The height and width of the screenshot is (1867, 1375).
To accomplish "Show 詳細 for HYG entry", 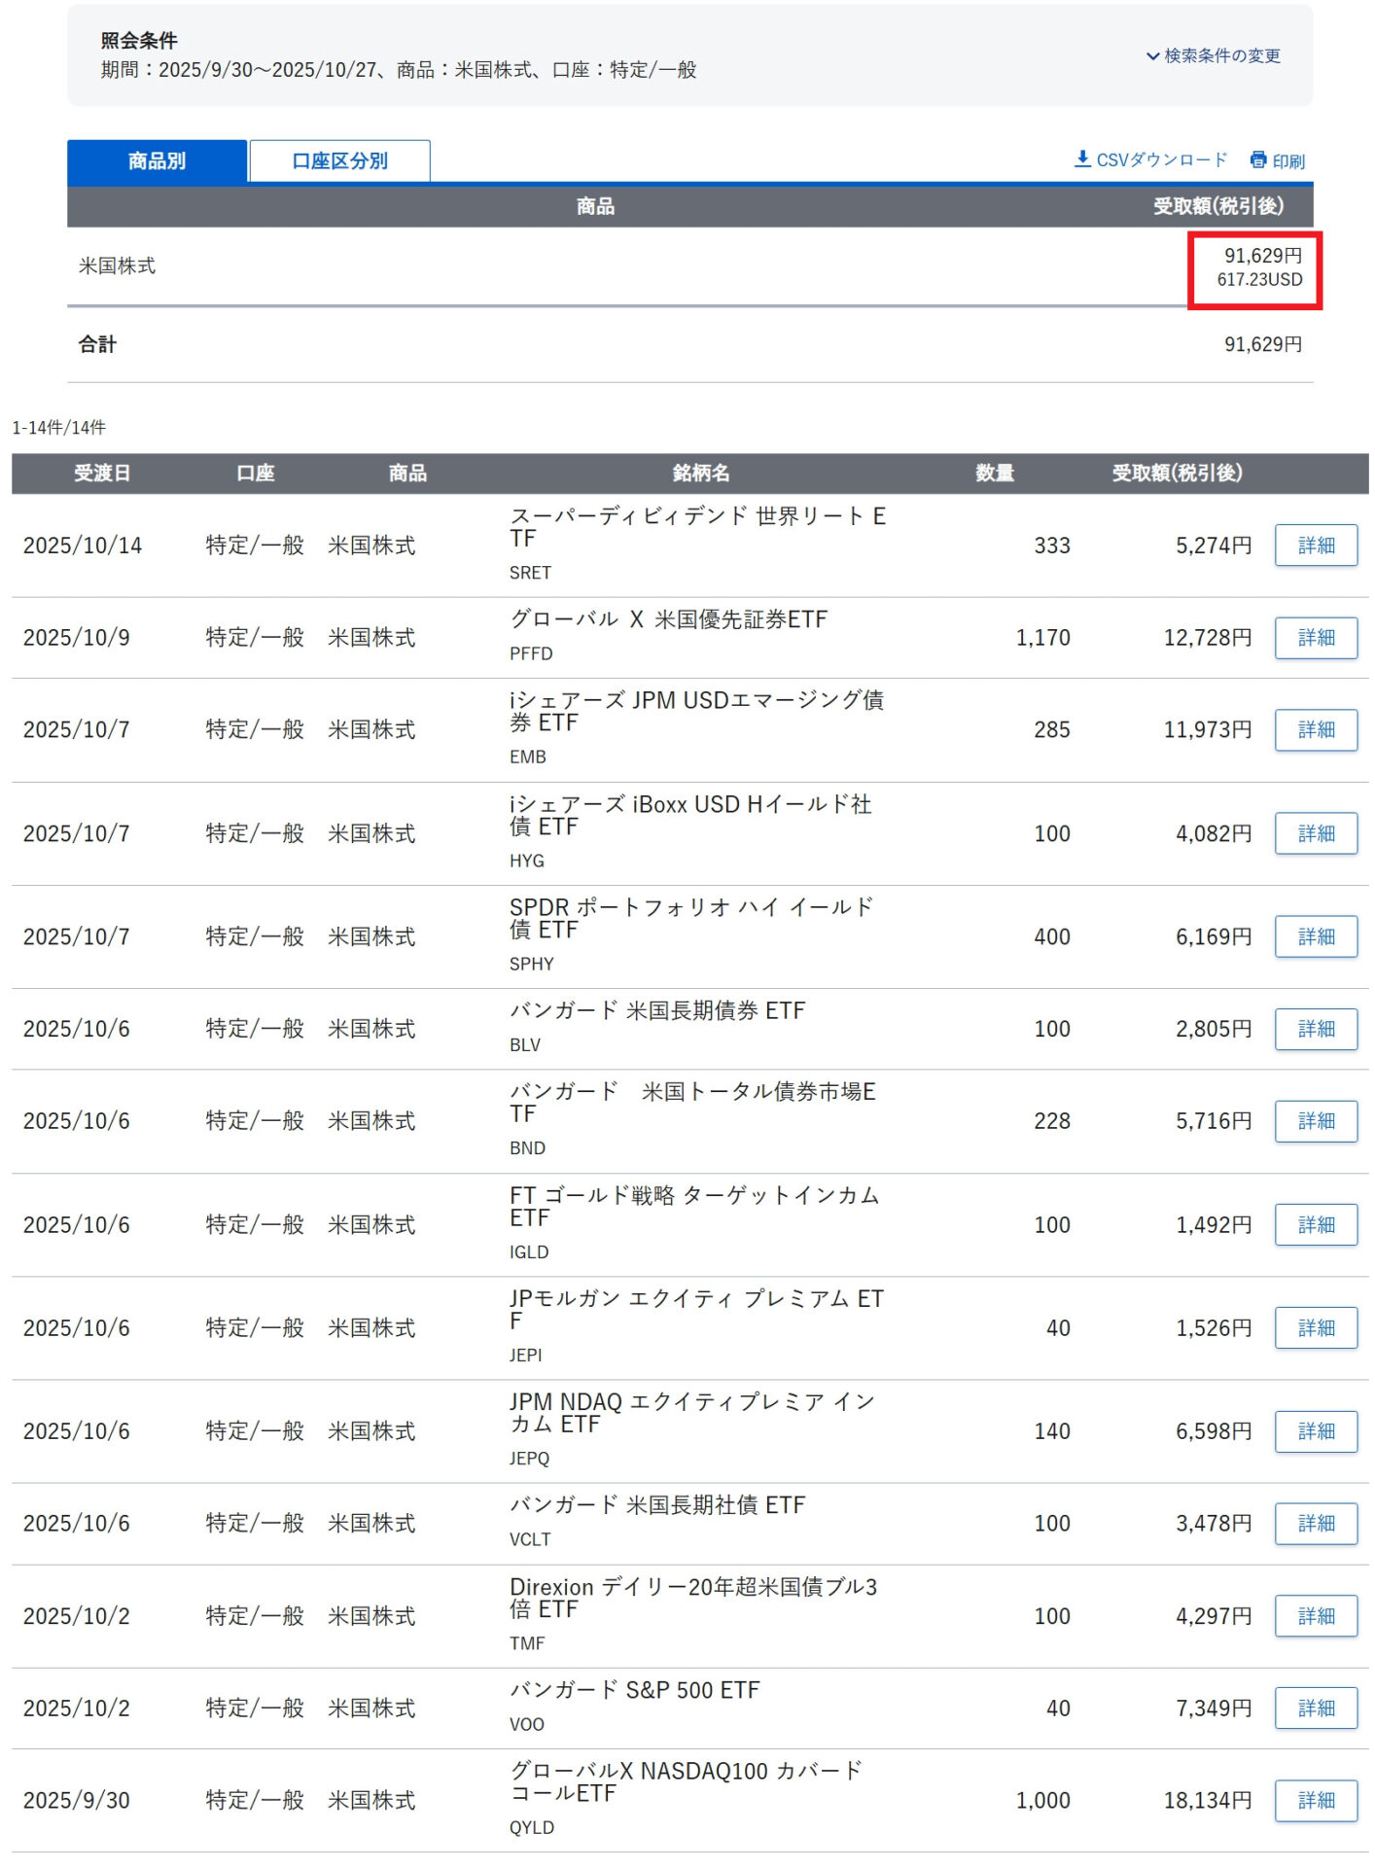I will pyautogui.click(x=1315, y=834).
